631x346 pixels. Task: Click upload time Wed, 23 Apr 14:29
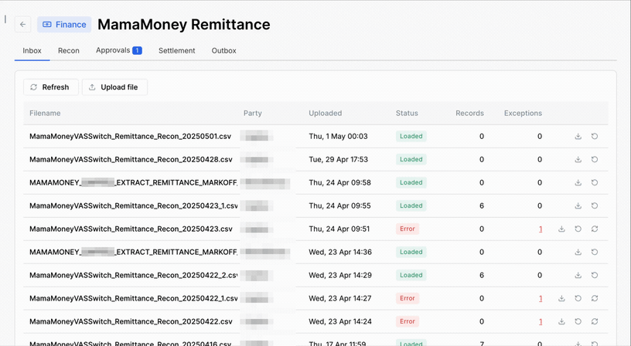coord(340,275)
